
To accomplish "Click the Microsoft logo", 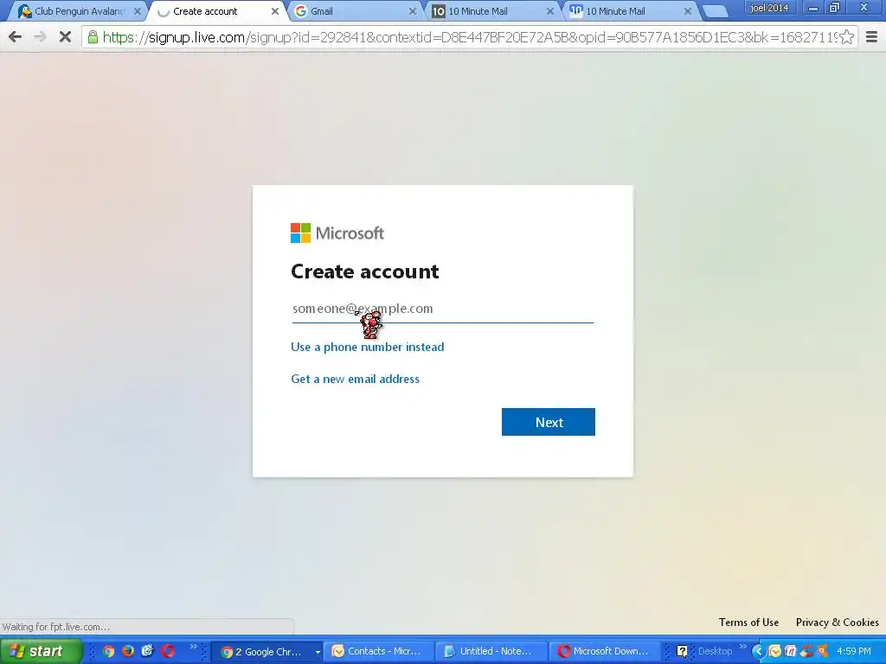I will pyautogui.click(x=337, y=233).
